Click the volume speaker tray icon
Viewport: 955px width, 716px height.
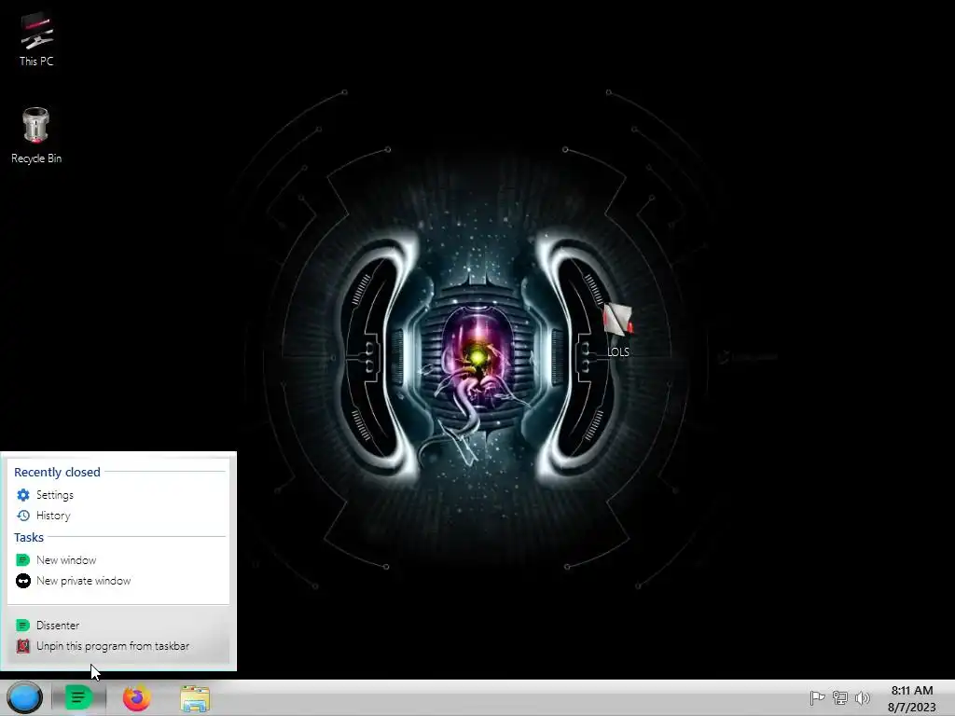coord(863,697)
